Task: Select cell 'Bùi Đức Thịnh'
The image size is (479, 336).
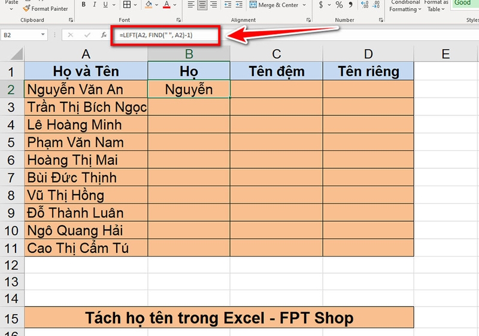Action: [86, 177]
